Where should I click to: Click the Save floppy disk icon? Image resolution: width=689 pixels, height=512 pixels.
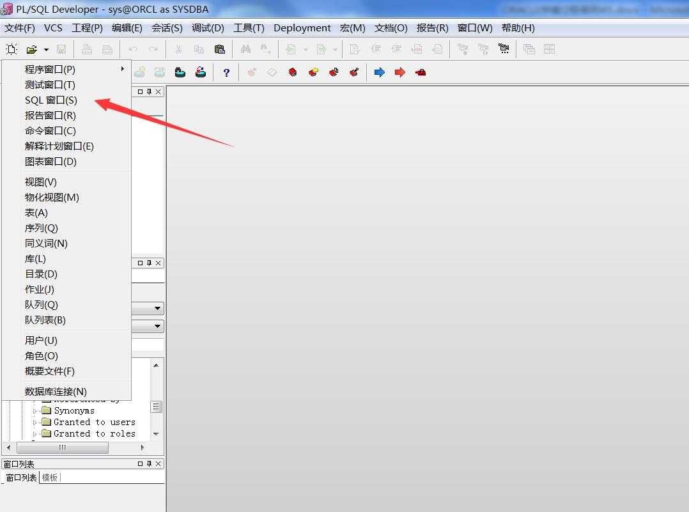point(61,49)
